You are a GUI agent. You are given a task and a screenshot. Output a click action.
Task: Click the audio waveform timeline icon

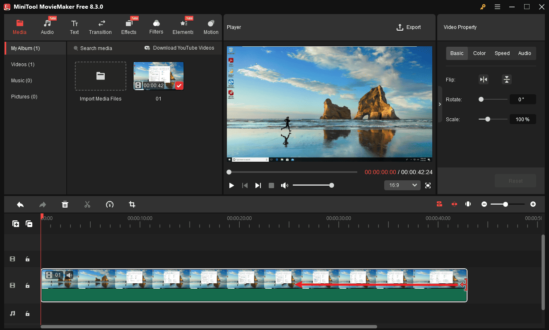pos(468,204)
